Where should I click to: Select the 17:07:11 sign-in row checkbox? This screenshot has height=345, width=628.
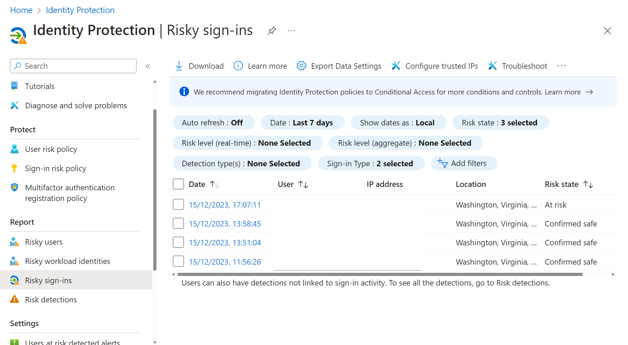[178, 204]
